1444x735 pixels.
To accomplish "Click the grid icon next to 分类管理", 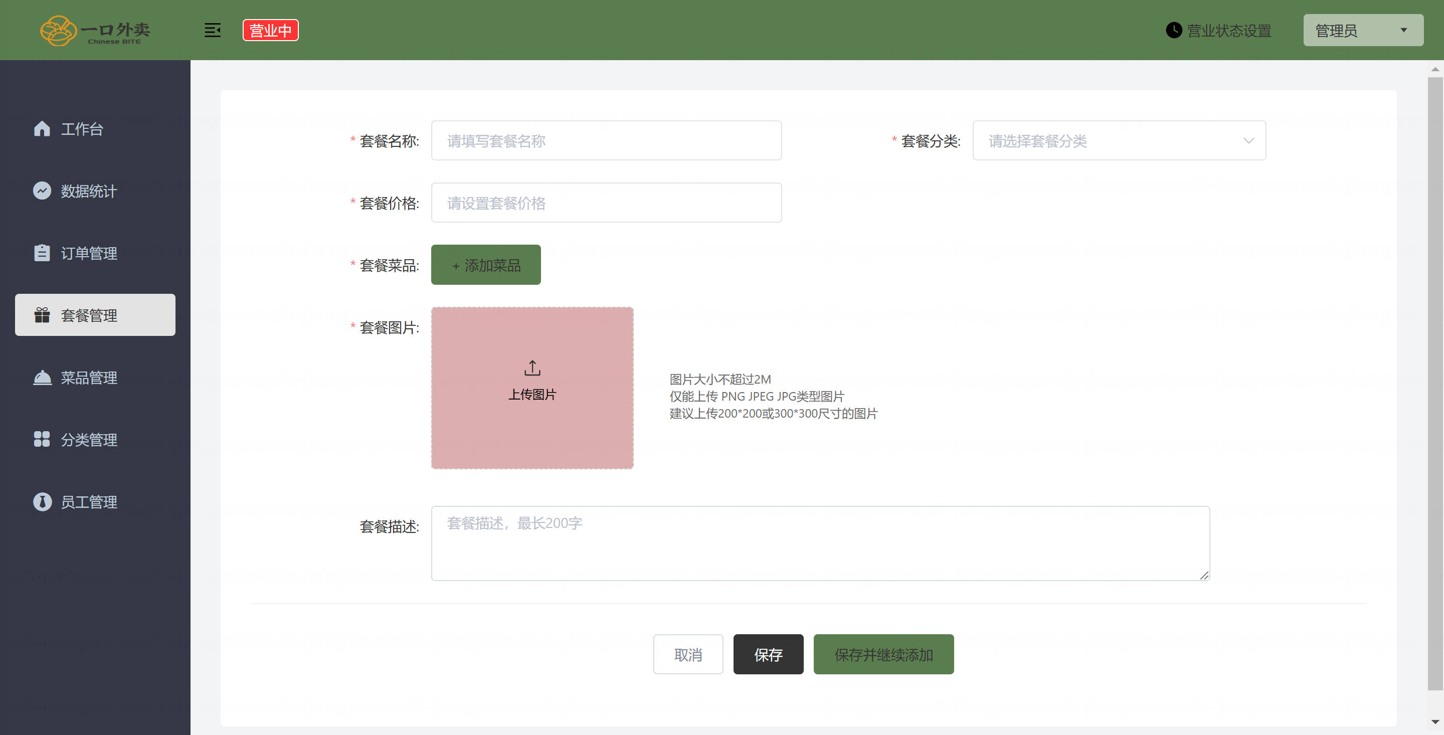I will (x=42, y=439).
